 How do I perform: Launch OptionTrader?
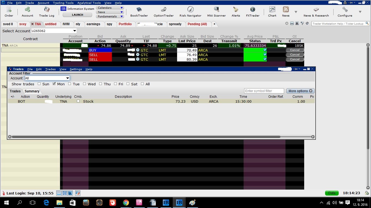164,12
